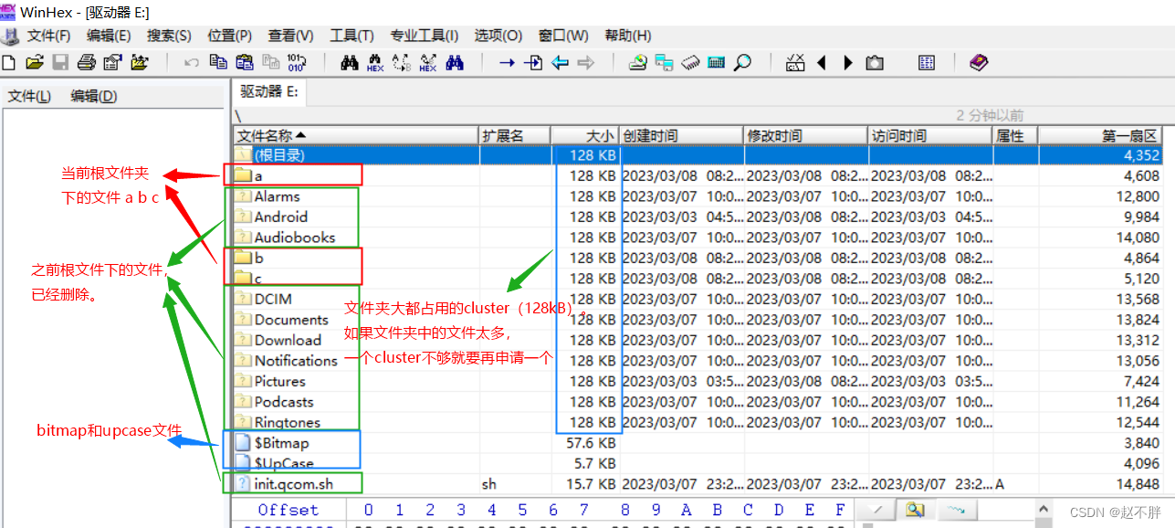This screenshot has width=1175, height=528.
Task: Open the calculator tool icon
Action: pyautogui.click(x=715, y=62)
